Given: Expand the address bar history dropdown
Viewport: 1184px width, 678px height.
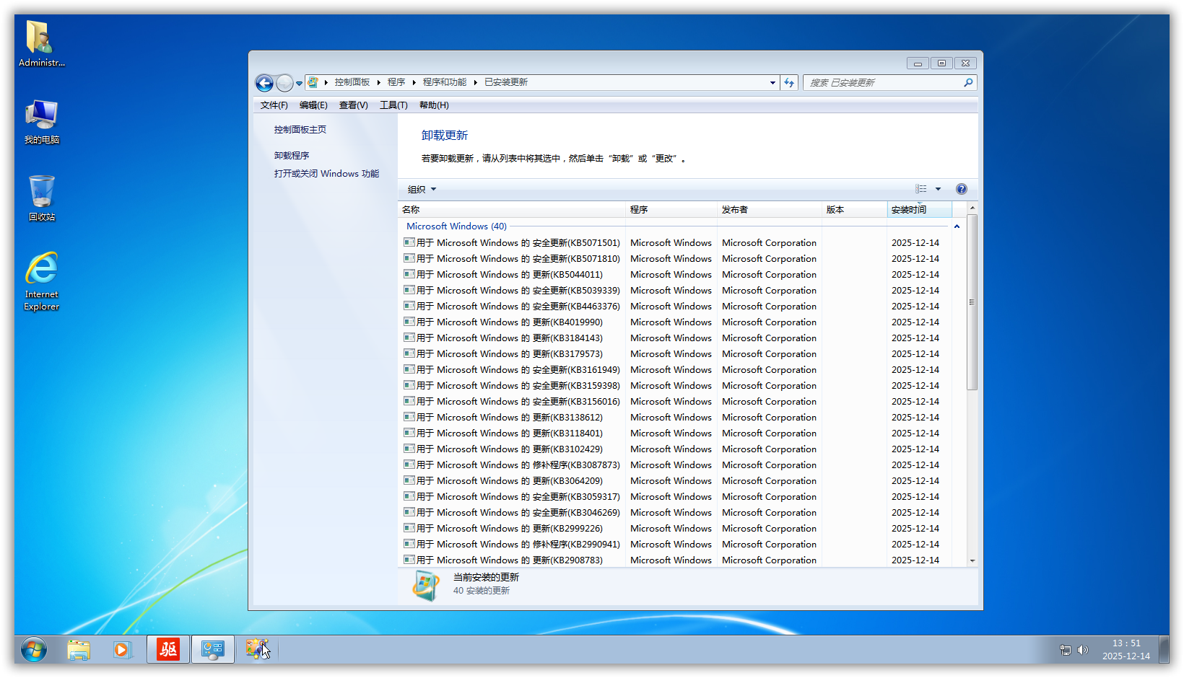Looking at the screenshot, I should (772, 83).
